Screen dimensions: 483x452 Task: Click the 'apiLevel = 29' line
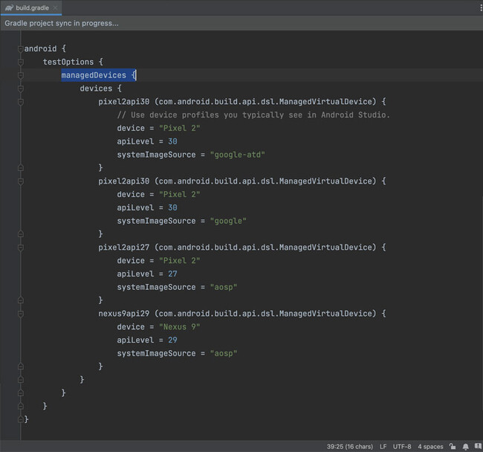point(147,340)
